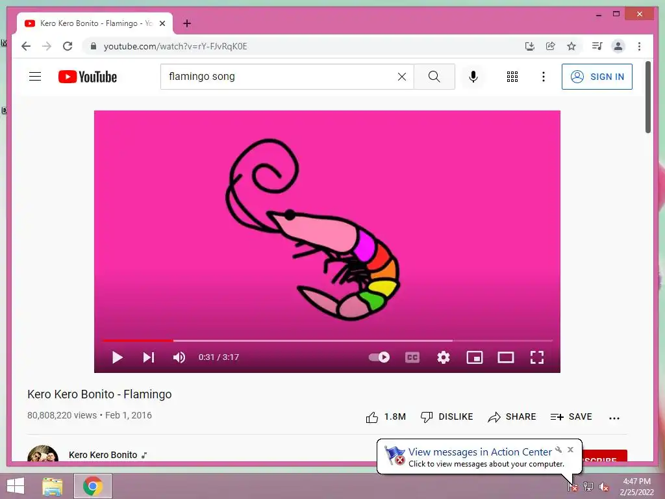Screen dimensions: 665x499
Task: Search with your voice microphone icon
Action: pyautogui.click(x=473, y=77)
